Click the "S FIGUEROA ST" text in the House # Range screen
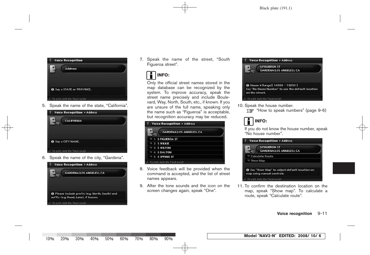The height and width of the screenshot is (255, 370). (x=270, y=67)
